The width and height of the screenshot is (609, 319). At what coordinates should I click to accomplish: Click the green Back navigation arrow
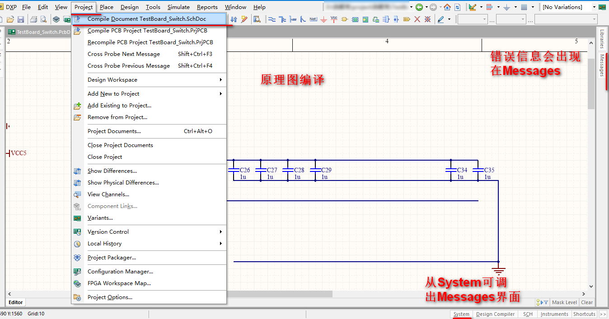[x=419, y=7]
